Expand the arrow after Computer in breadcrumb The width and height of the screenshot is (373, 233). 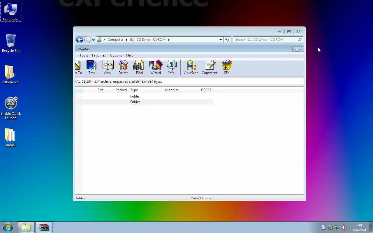tap(126, 40)
